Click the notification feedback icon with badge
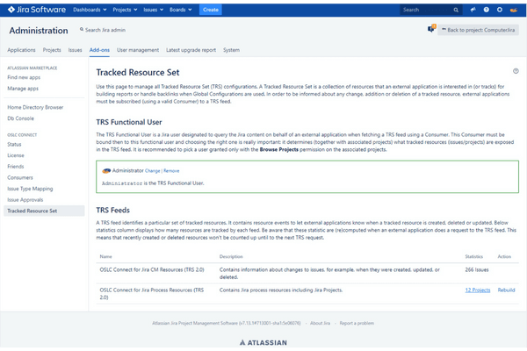 tap(431, 29)
